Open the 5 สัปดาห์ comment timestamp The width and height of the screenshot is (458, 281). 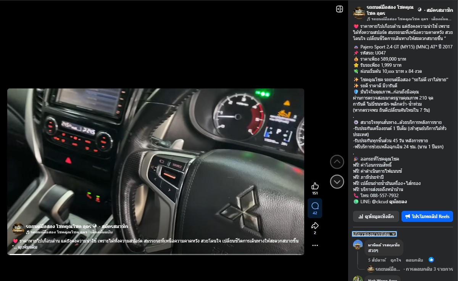(x=376, y=260)
